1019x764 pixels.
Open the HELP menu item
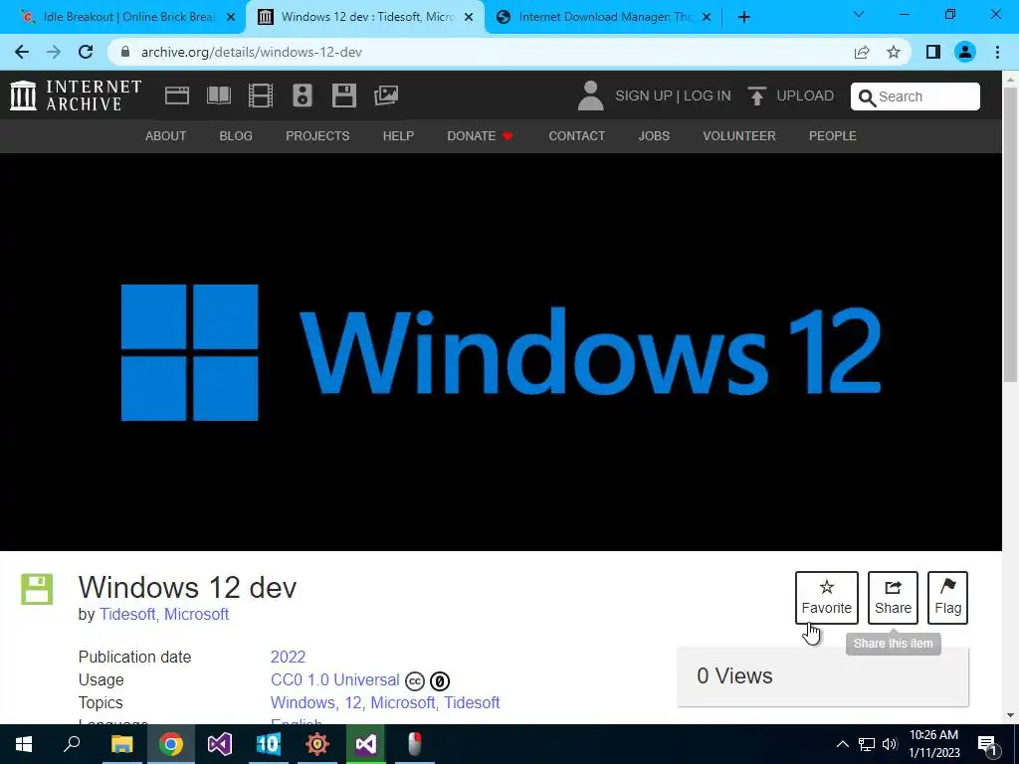(x=398, y=135)
